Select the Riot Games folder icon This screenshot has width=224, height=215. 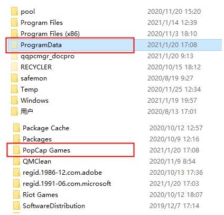(16, 195)
